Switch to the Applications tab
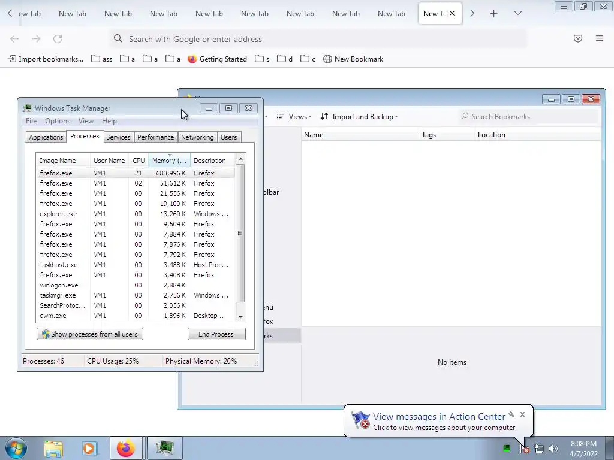 point(46,137)
